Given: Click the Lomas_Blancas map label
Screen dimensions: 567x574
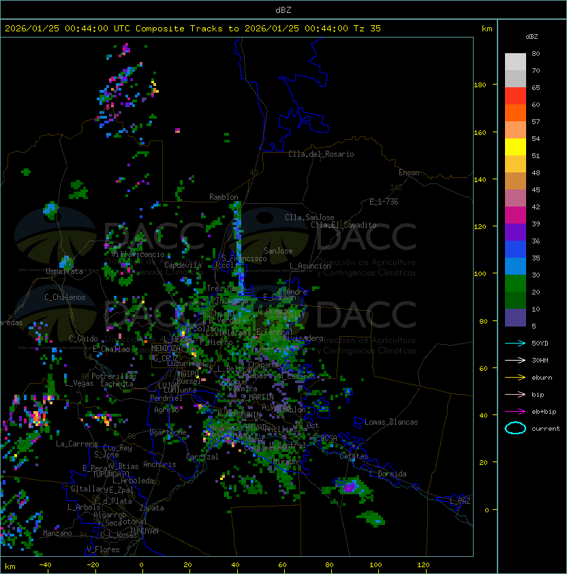Looking at the screenshot, I should 391,422.
